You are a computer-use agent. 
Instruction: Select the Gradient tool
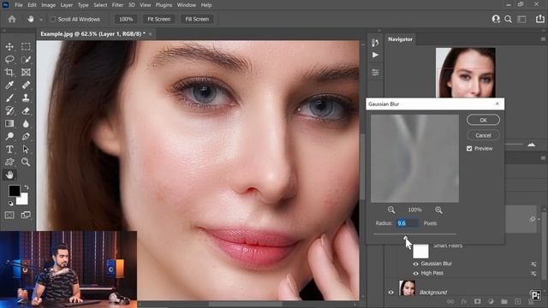point(9,123)
